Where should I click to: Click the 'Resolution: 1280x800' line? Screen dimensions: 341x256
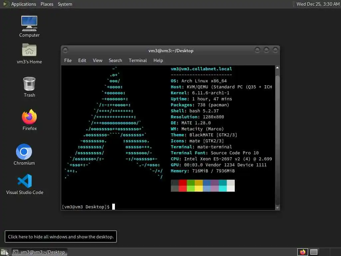197,117
